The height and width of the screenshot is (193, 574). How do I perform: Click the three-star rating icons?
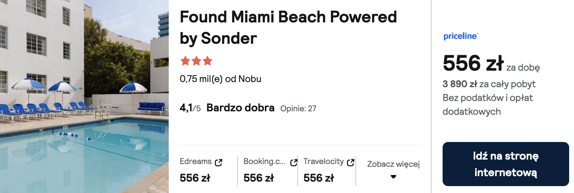(x=196, y=61)
